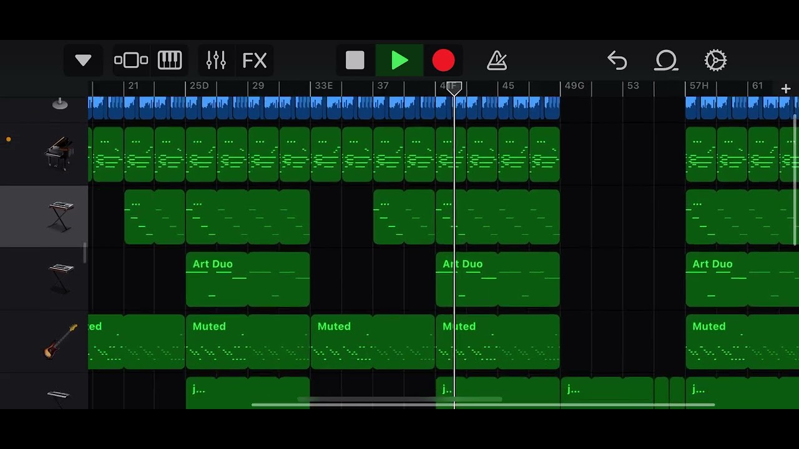Select the Art Duo region at bar 41
This screenshot has width=799, height=449.
click(x=498, y=279)
